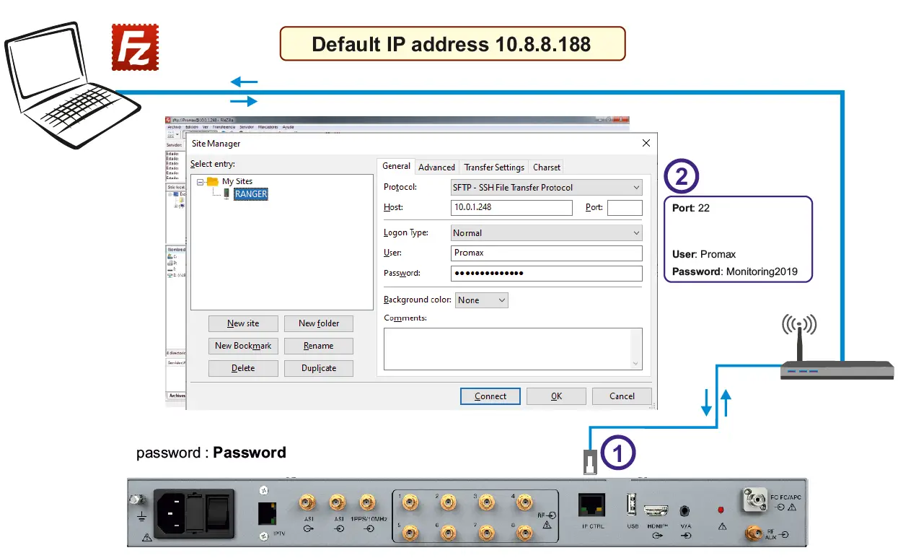The image size is (898, 558).
Task: Open the Protocol dropdown
Action: [x=546, y=188]
